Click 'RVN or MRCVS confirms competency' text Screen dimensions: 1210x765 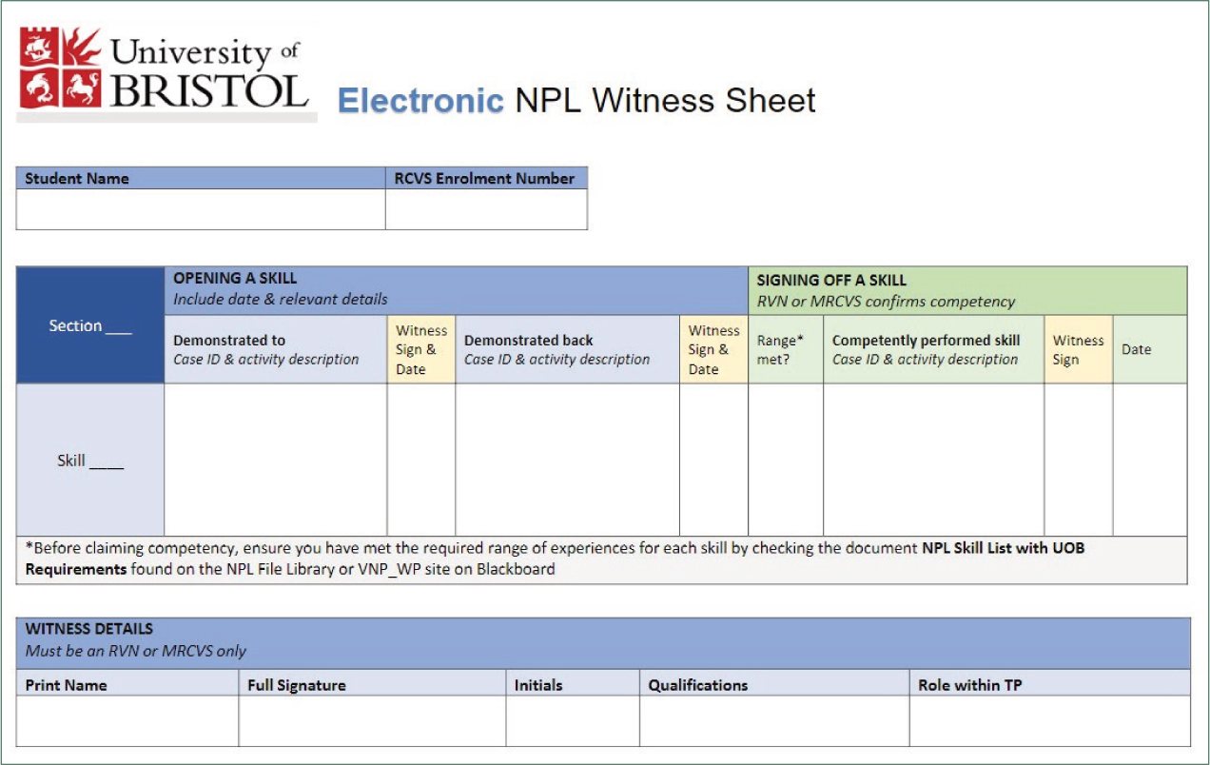click(x=886, y=302)
